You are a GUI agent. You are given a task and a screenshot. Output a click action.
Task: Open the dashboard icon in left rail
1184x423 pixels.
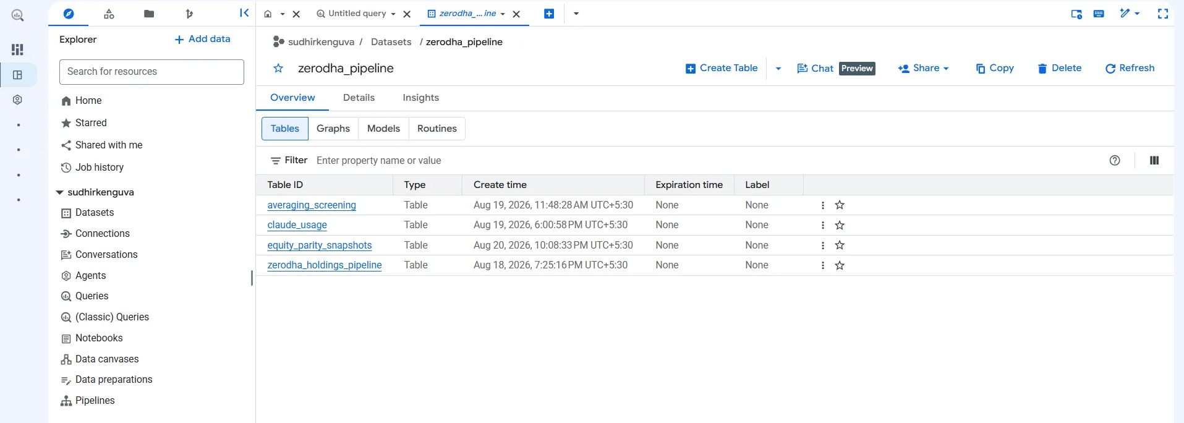[x=17, y=49]
